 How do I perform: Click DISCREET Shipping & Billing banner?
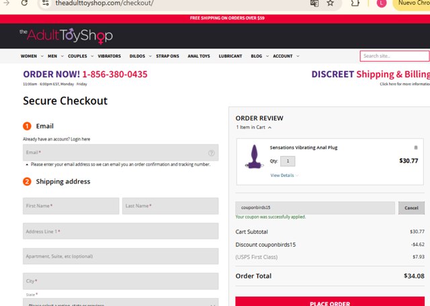tap(370, 74)
